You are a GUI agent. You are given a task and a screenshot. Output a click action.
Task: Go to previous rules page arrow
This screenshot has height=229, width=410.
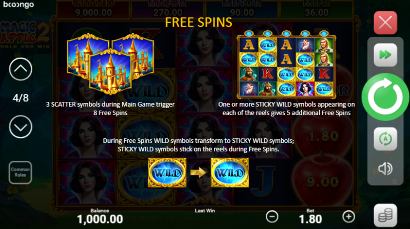(21, 69)
